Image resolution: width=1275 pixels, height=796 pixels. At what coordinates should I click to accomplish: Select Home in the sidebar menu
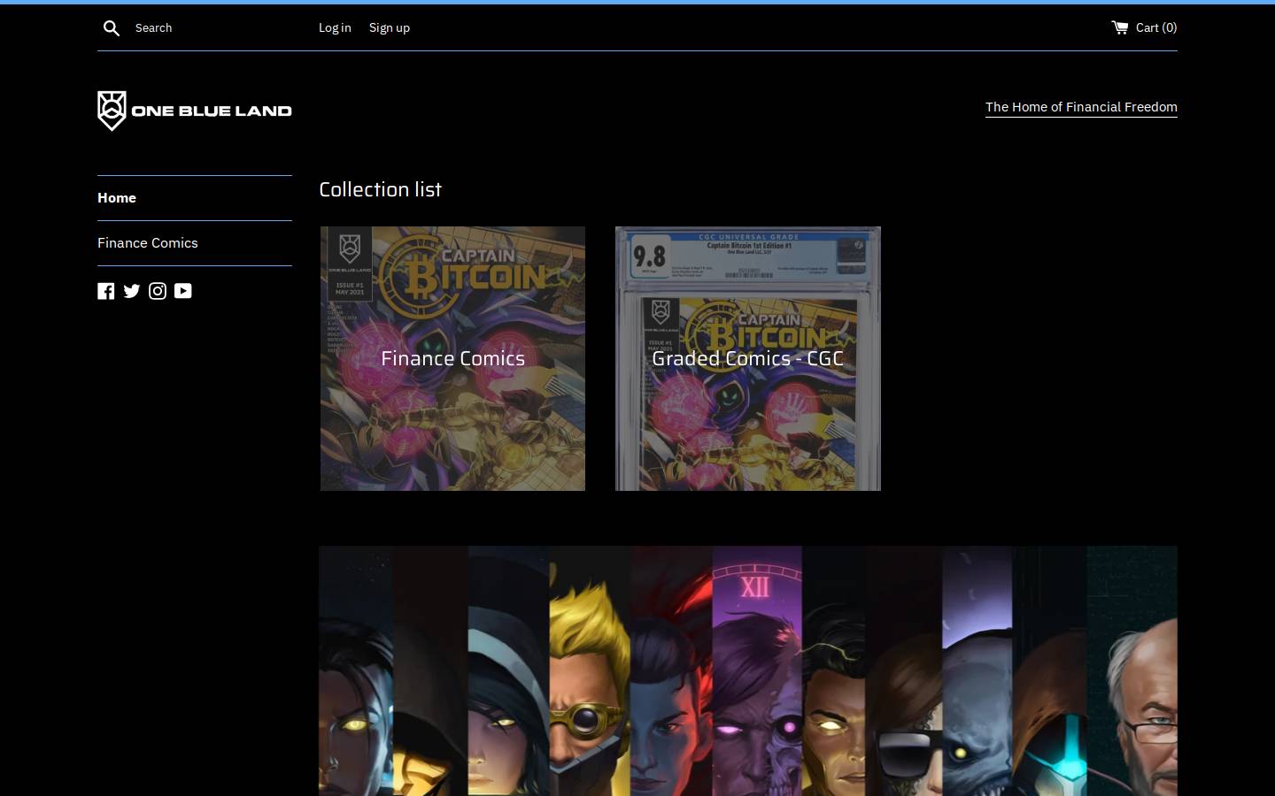click(x=117, y=198)
